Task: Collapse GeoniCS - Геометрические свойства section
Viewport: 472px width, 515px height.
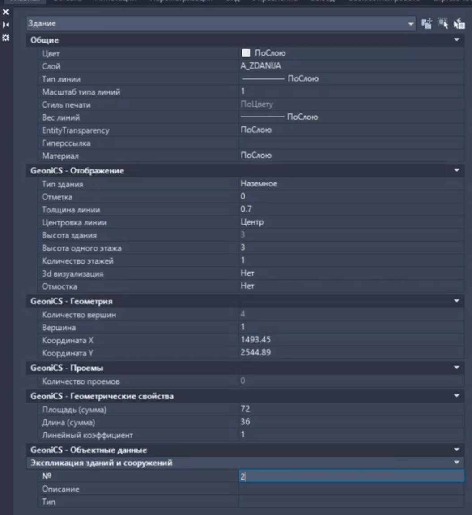Action: tap(456, 396)
